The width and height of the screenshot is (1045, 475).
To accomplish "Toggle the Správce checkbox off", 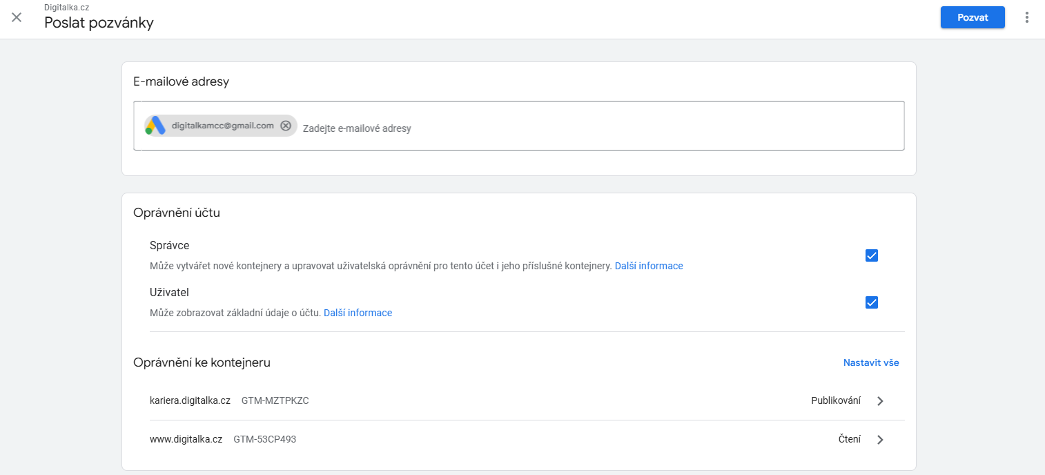I will click(x=871, y=255).
